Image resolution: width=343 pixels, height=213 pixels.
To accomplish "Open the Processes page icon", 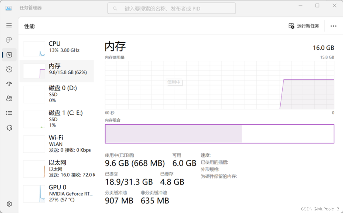I will click(9, 40).
